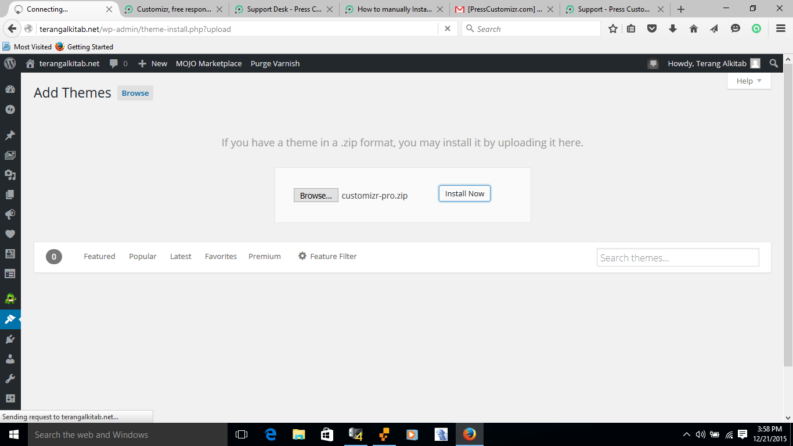The width and height of the screenshot is (793, 446).
Task: Open the Users icon in sidebar
Action: tap(10, 359)
